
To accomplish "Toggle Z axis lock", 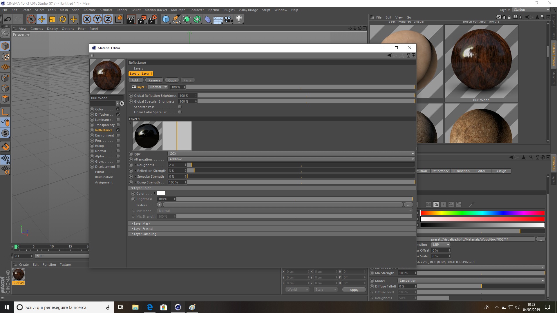I will [108, 19].
